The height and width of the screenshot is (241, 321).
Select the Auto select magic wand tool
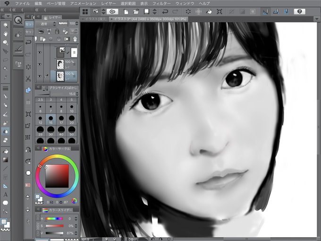coord(6,69)
